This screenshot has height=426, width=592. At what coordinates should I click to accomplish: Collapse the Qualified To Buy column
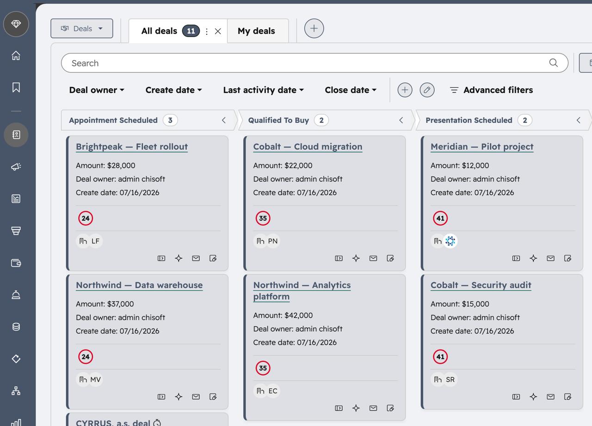coord(401,120)
